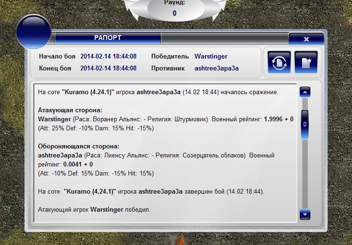The image size is (352, 245).
Task: Click opponent name ashtree3ара3а in header
Action: (x=216, y=68)
